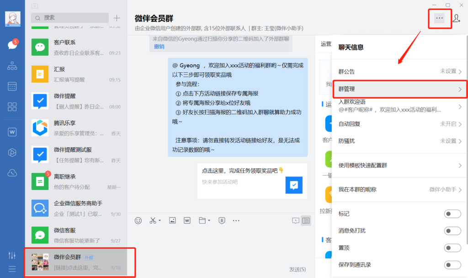
Task: Open the 微信客服 conversation
Action: point(76,235)
